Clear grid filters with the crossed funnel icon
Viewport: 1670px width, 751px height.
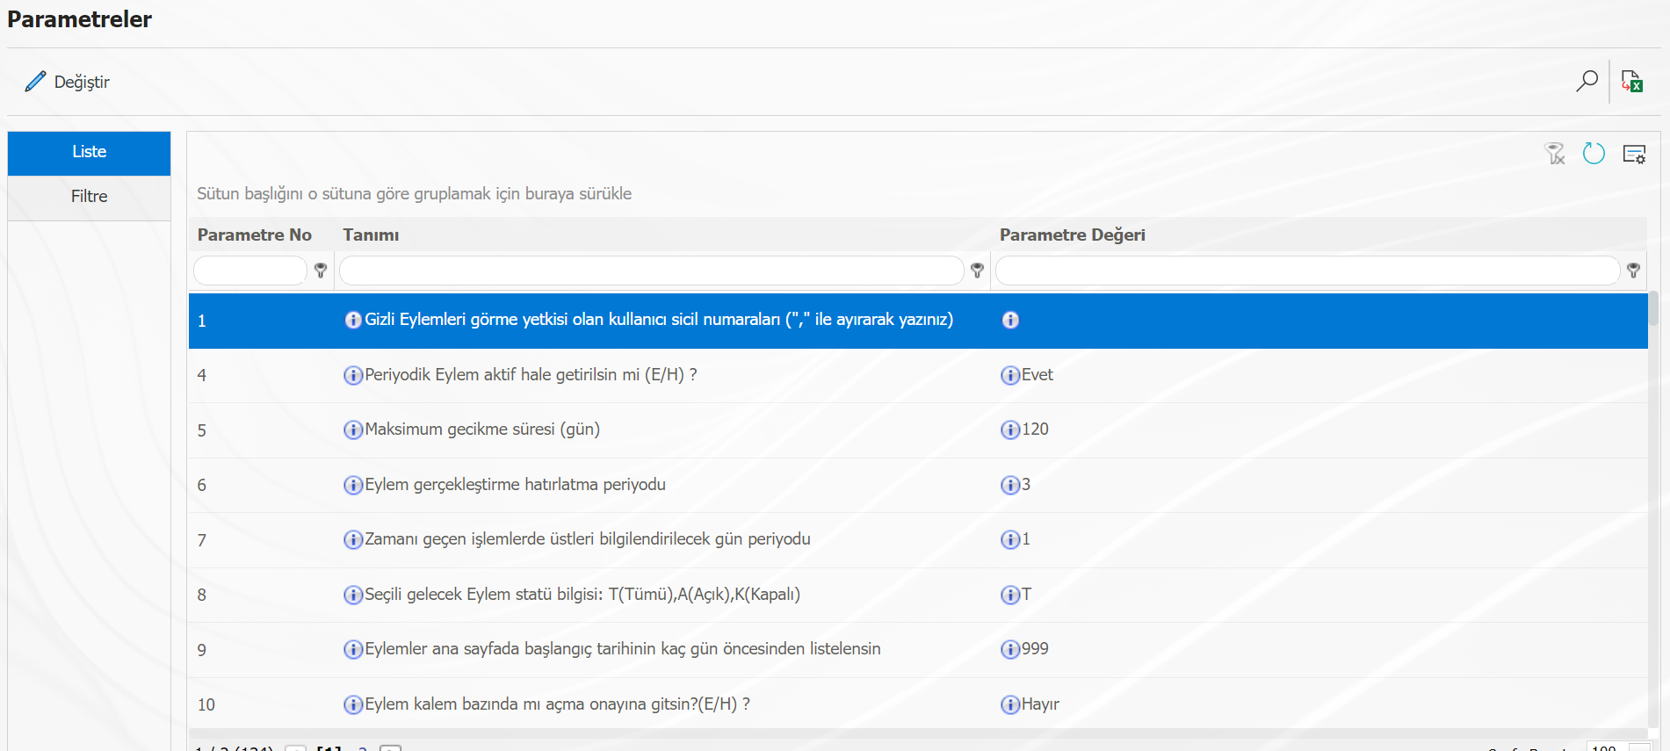click(1555, 154)
